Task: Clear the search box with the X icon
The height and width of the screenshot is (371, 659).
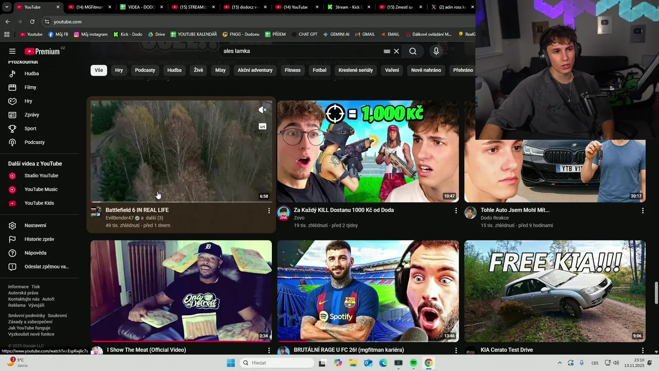Action: click(396, 51)
